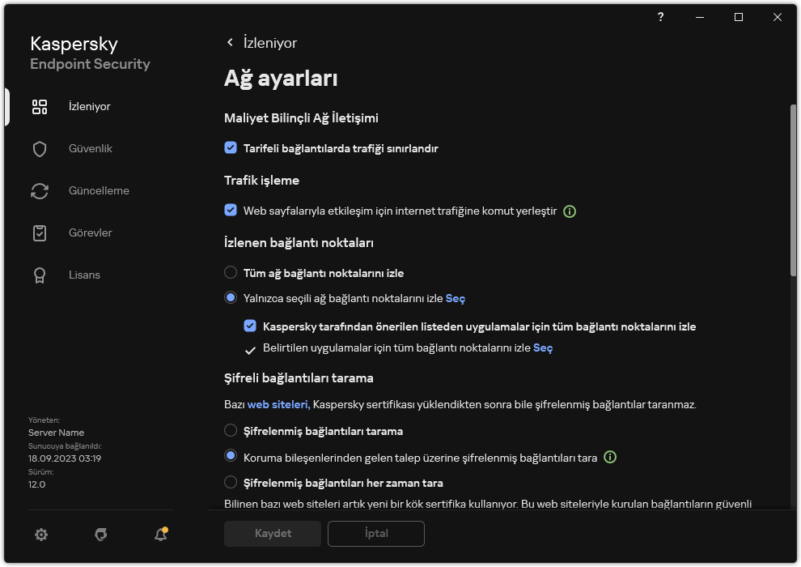801x567 pixels.
Task: Click Seç link next to Belirtilen uygulamalar
Action: (543, 348)
